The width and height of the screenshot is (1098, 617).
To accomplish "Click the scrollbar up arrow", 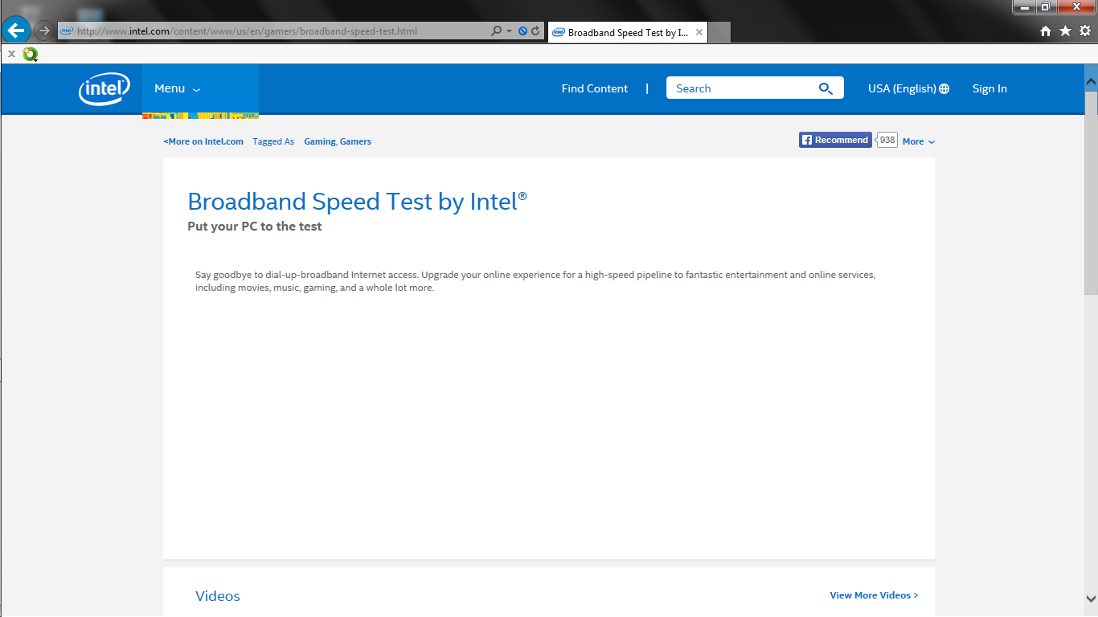I will point(1091,82).
